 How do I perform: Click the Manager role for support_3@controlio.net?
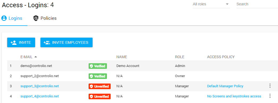point(182,86)
